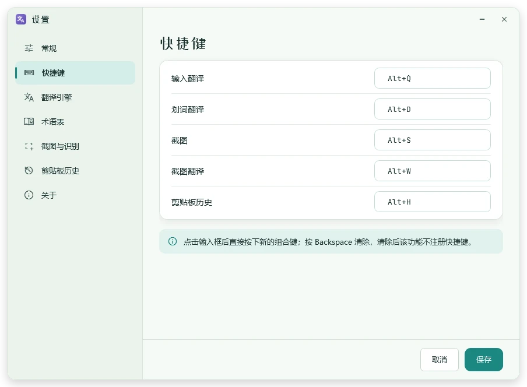
Task: Click the 术语表 book icon
Action: tap(29, 122)
